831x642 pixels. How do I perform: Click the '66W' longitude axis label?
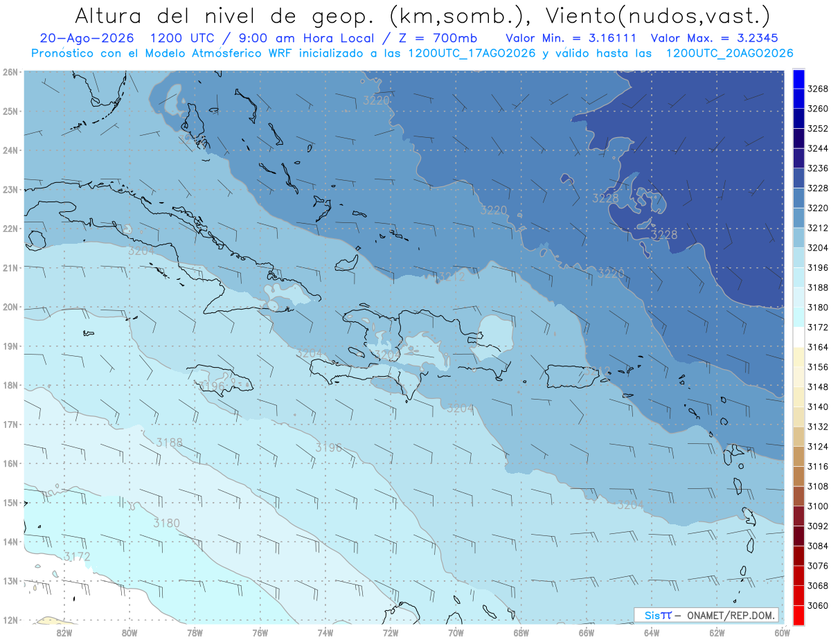(x=587, y=632)
